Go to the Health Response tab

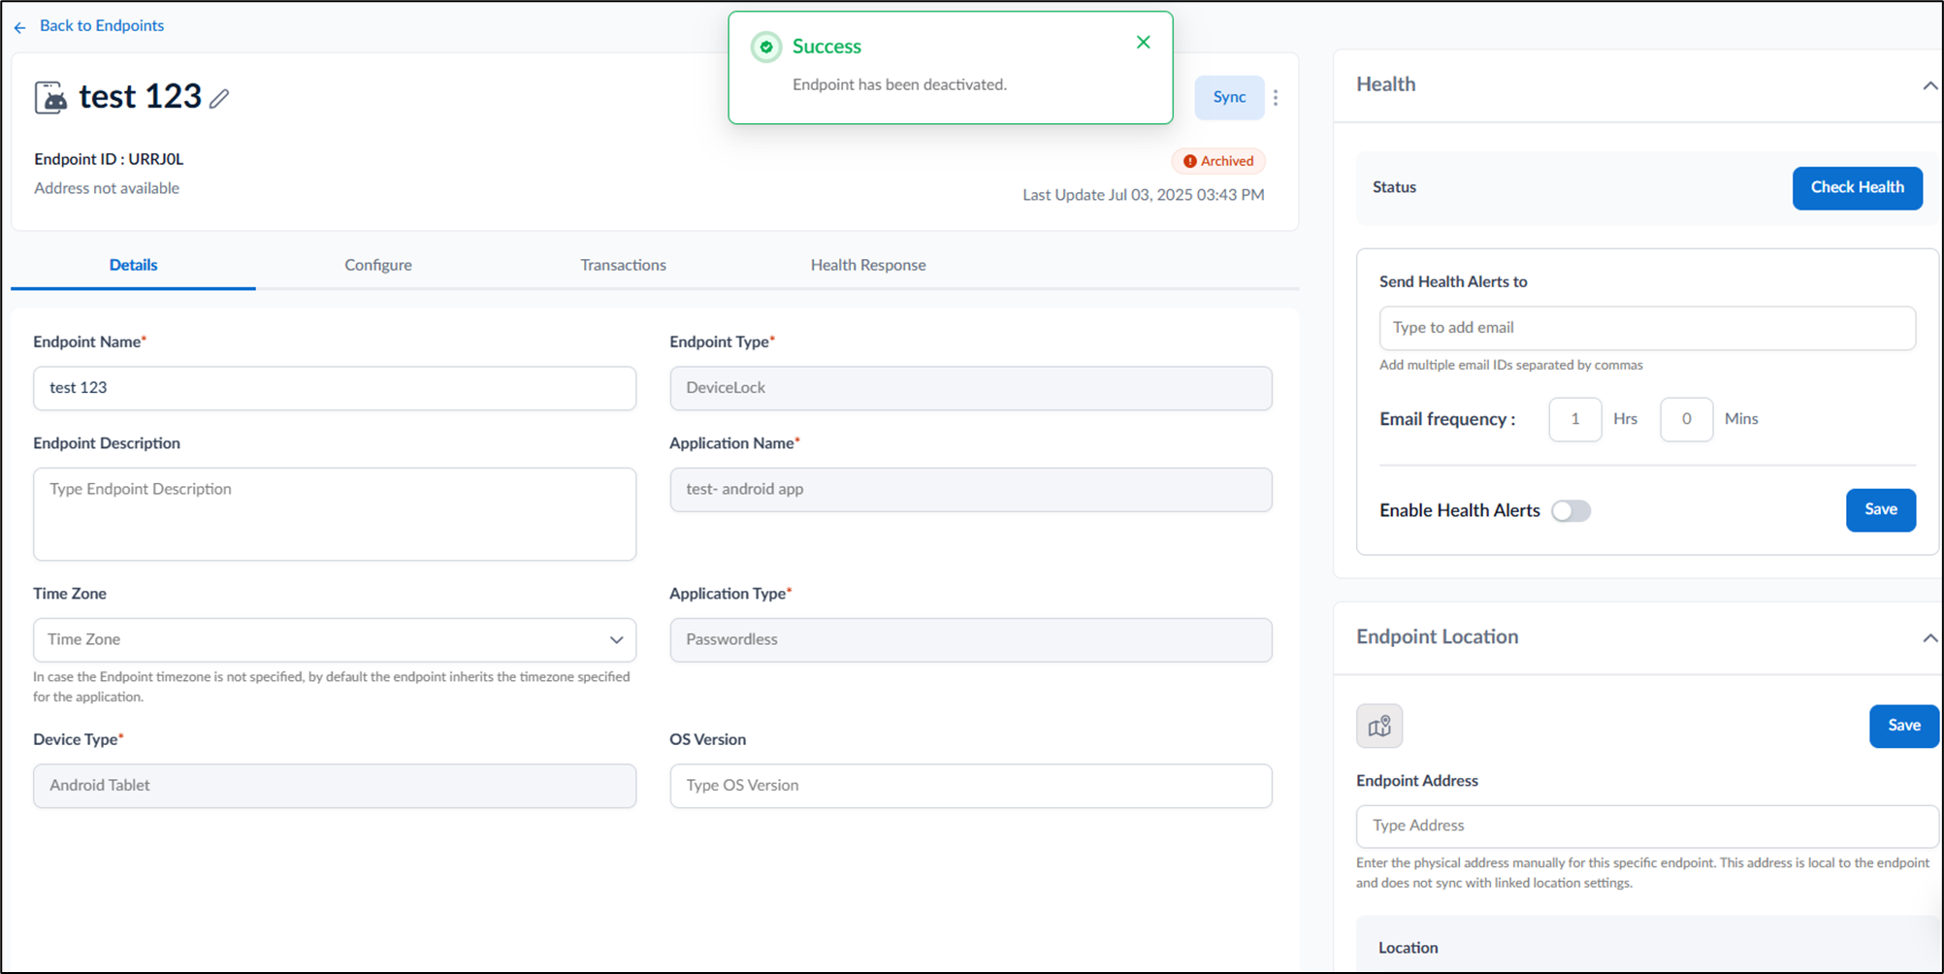pyautogui.click(x=868, y=265)
